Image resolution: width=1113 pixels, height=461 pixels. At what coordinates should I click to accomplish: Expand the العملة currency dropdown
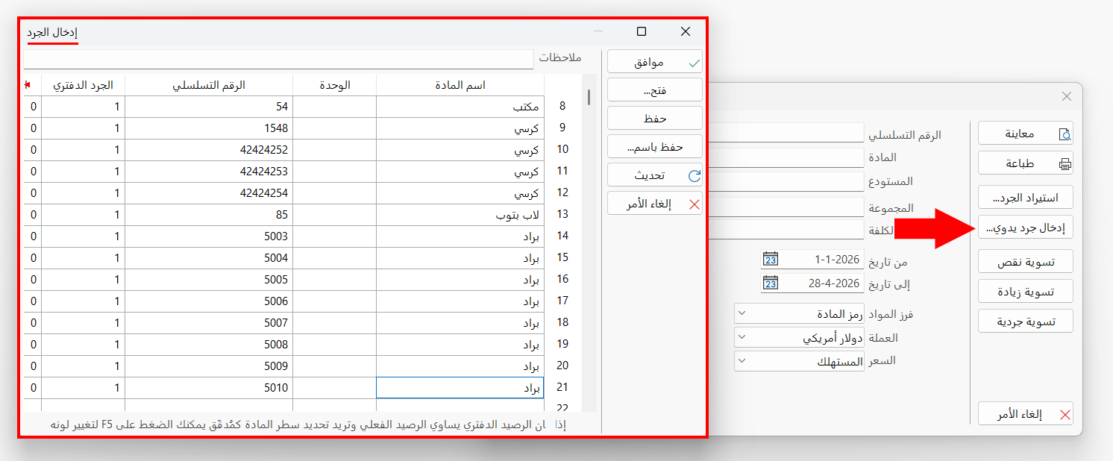(x=742, y=337)
